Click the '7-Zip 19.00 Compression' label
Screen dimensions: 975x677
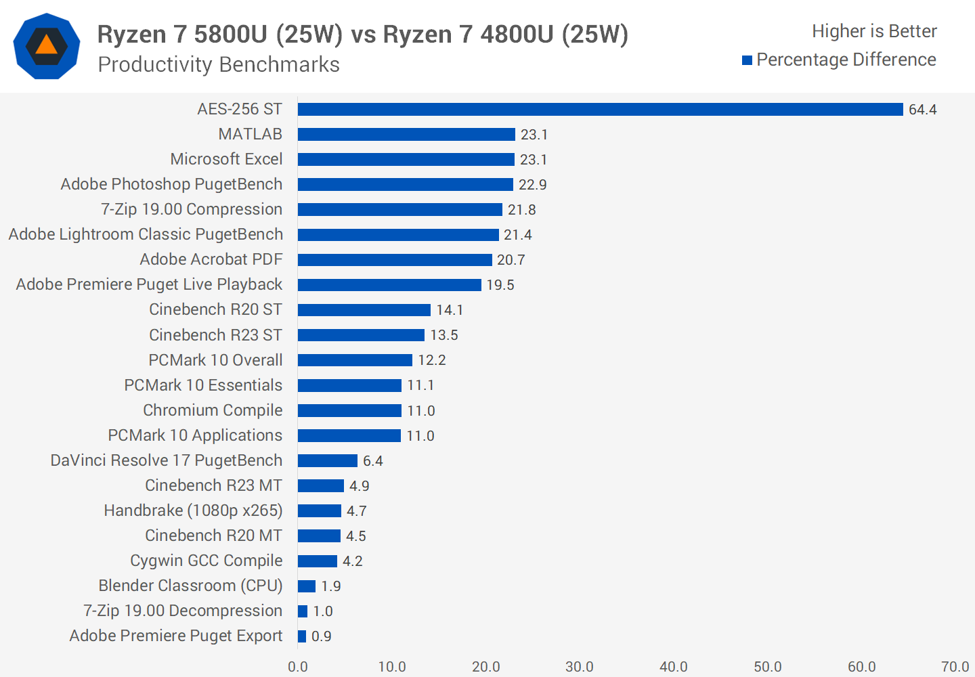point(192,209)
